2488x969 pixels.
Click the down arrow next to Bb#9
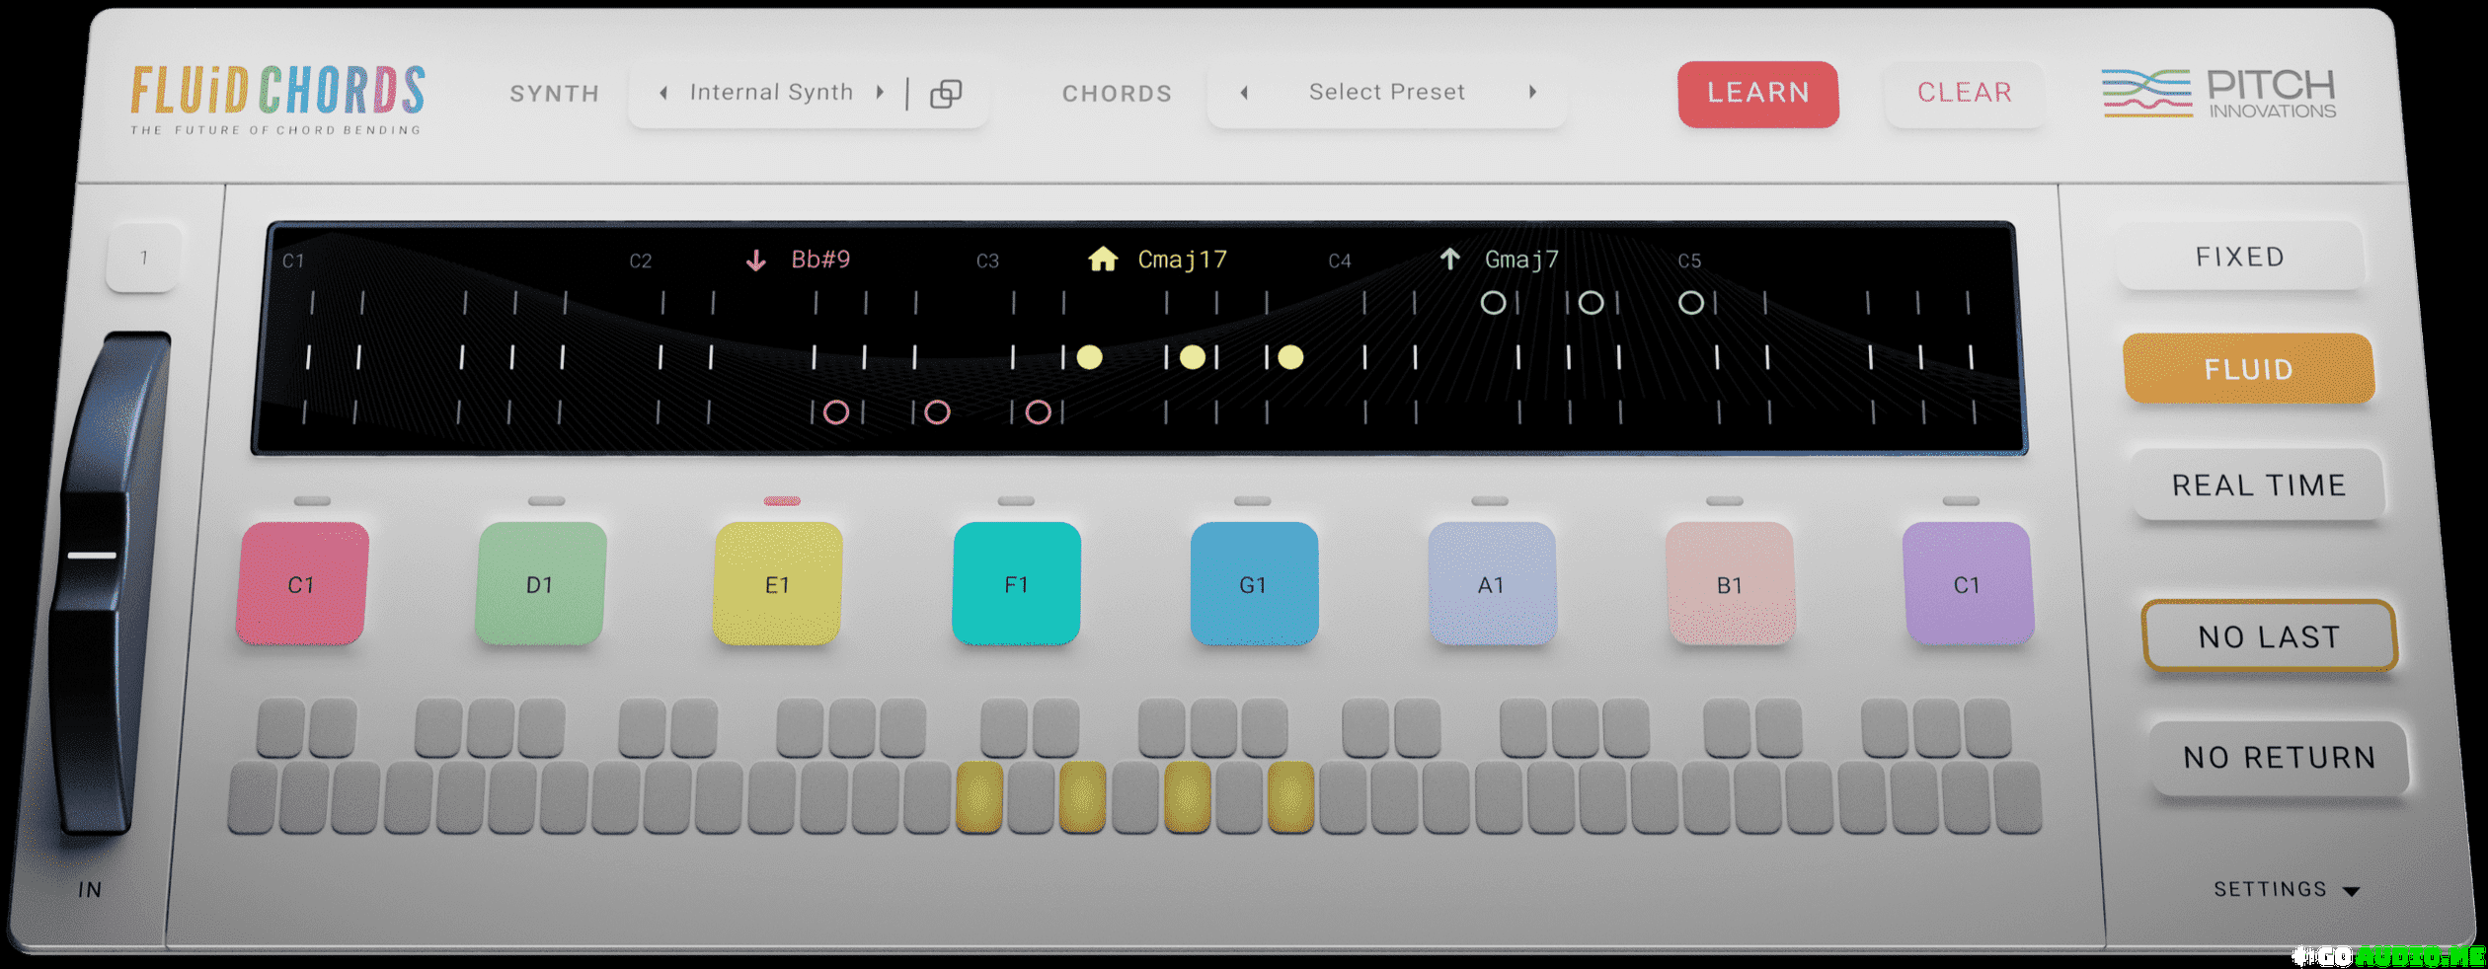755,261
